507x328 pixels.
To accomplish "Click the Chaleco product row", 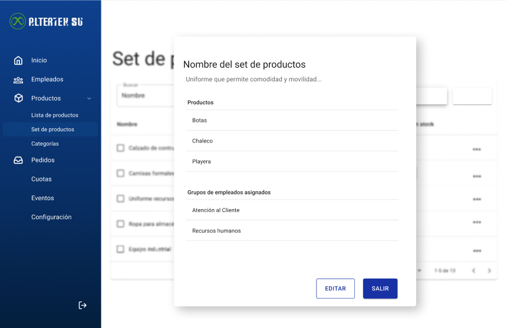I will click(x=292, y=141).
